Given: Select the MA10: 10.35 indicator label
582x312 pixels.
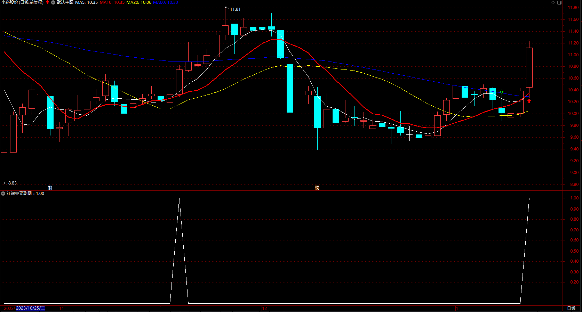Looking at the screenshot, I should [112, 2].
